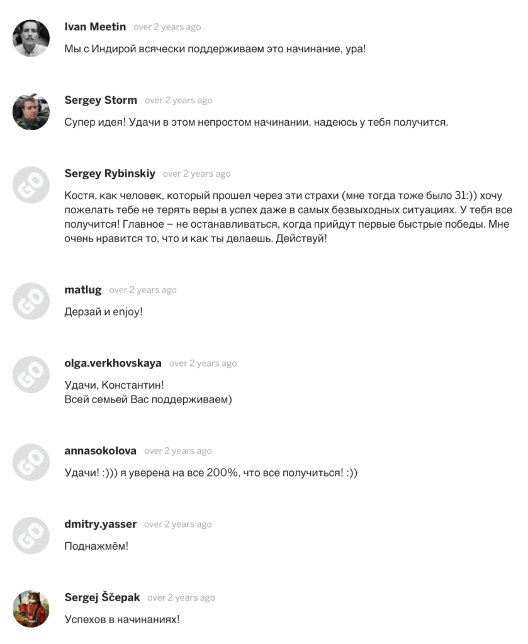Click the timestamp on Ivan Meetin's comment

tap(167, 28)
